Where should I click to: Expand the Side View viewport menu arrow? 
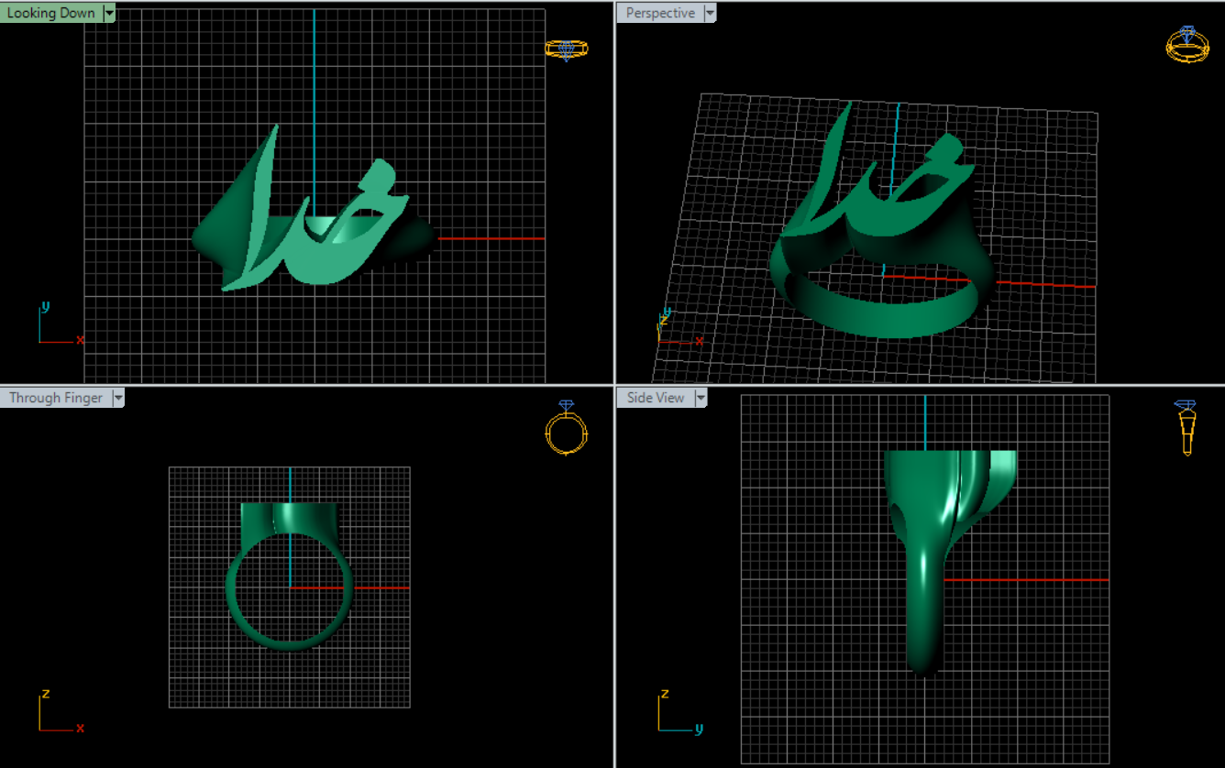701,398
